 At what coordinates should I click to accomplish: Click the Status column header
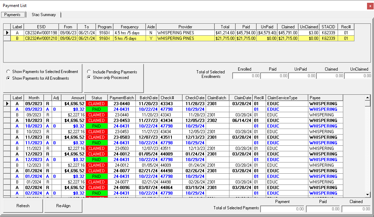point(97,97)
